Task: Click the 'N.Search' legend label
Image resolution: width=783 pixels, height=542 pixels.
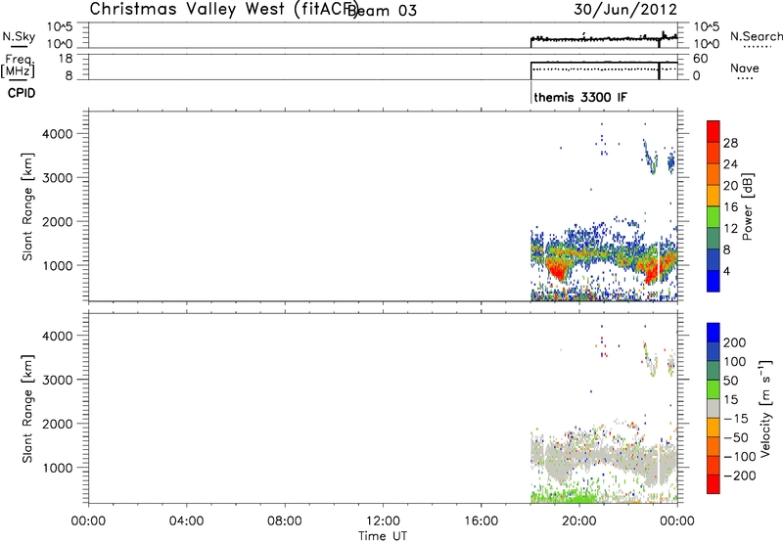Action: [756, 36]
